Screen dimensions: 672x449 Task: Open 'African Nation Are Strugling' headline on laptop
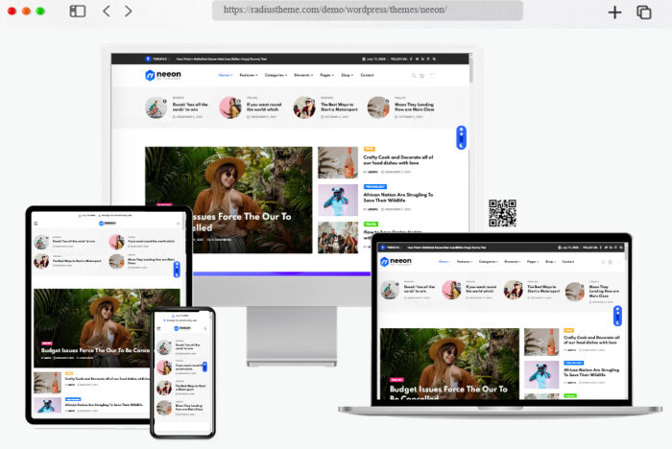coord(591,372)
